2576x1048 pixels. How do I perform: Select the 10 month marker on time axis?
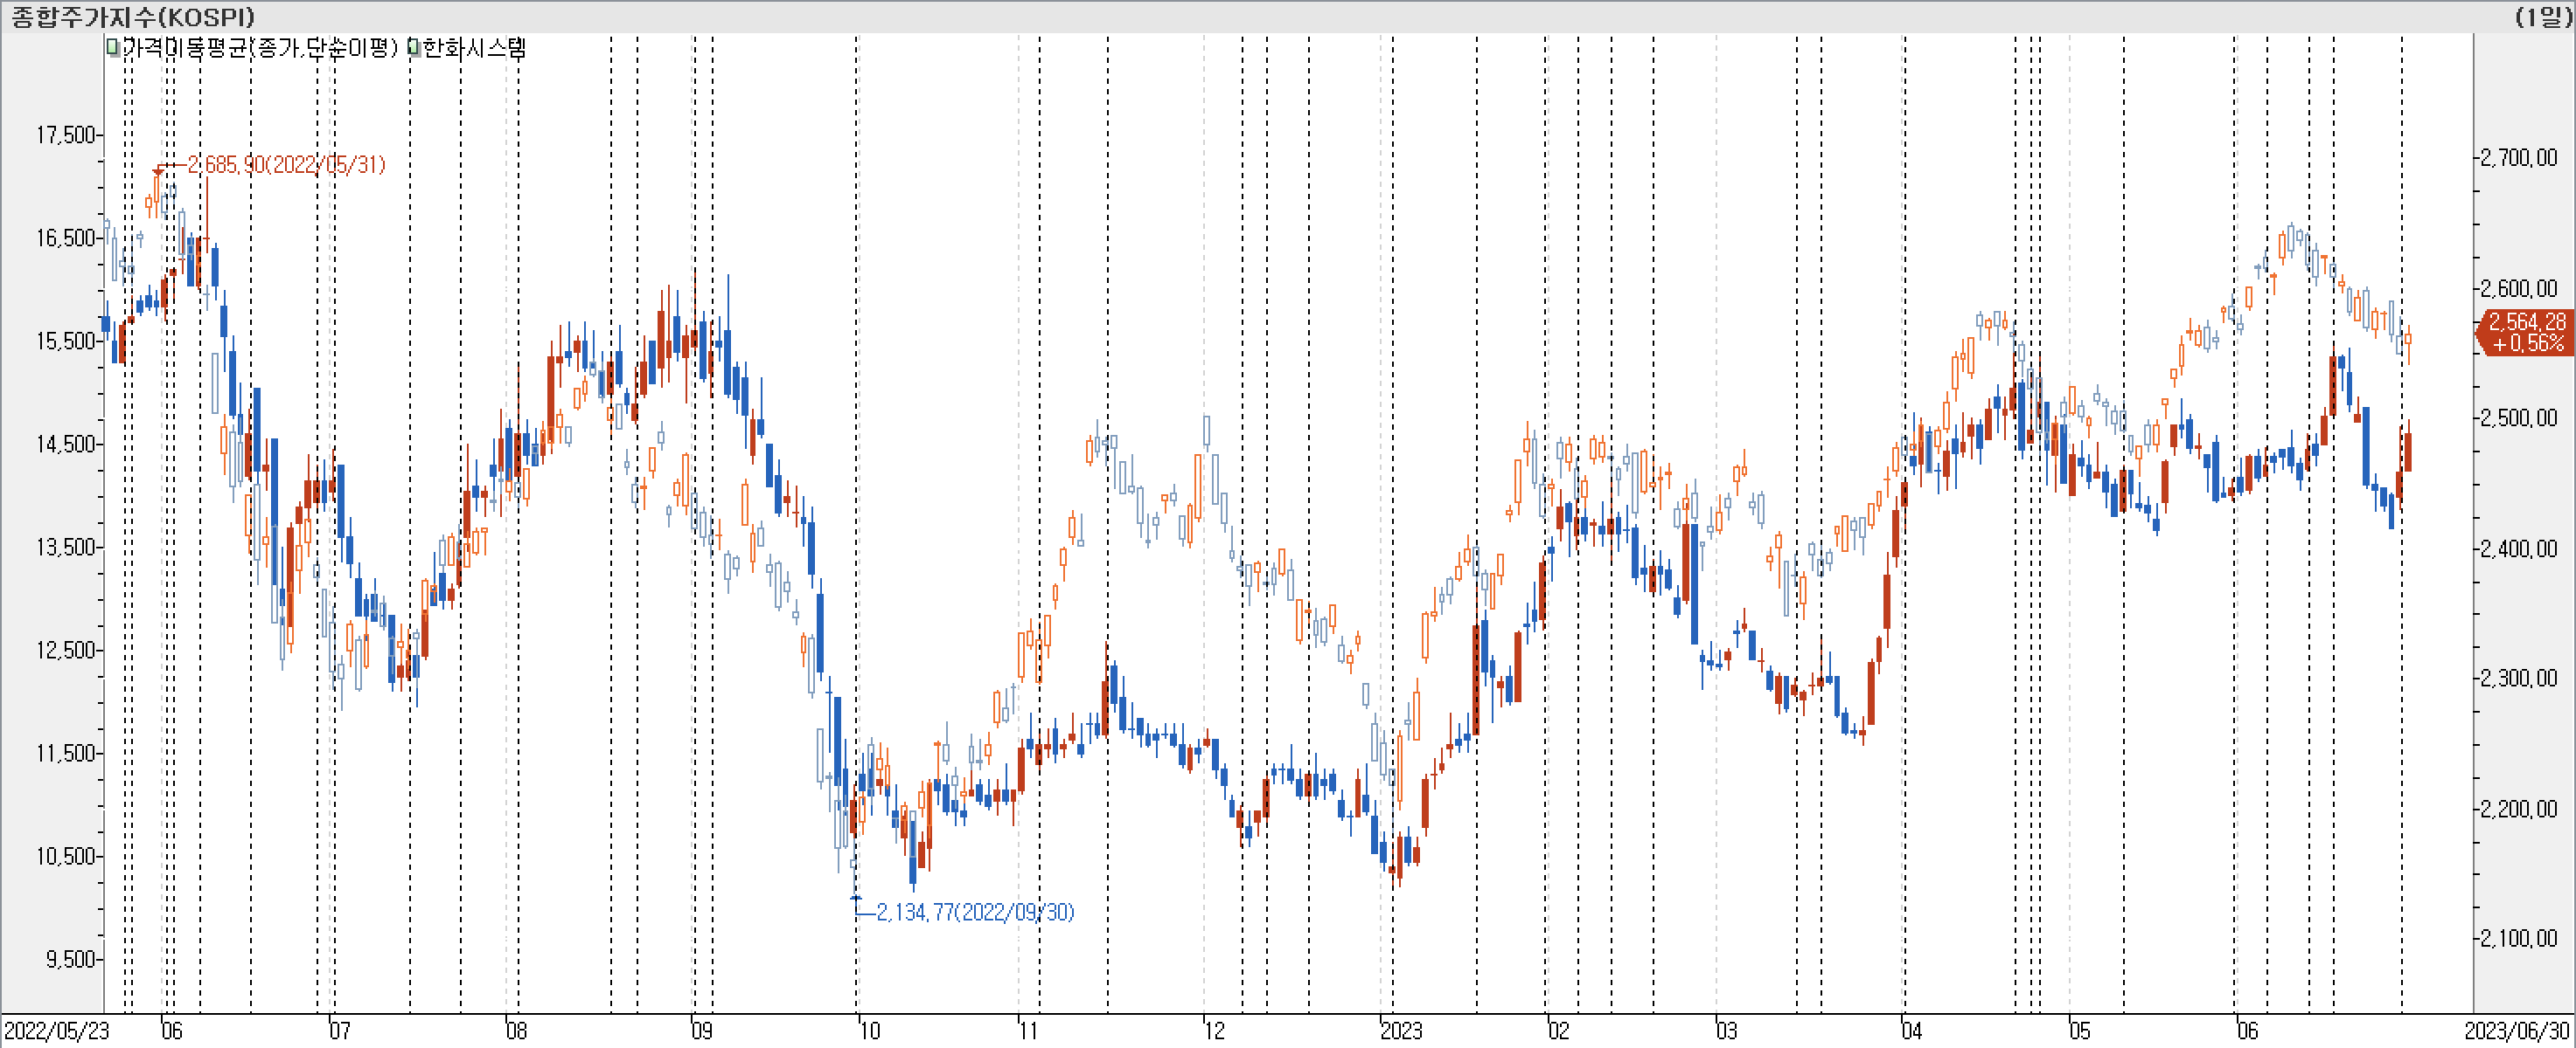click(869, 1030)
